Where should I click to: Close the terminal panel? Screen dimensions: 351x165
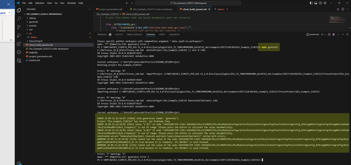(347, 35)
